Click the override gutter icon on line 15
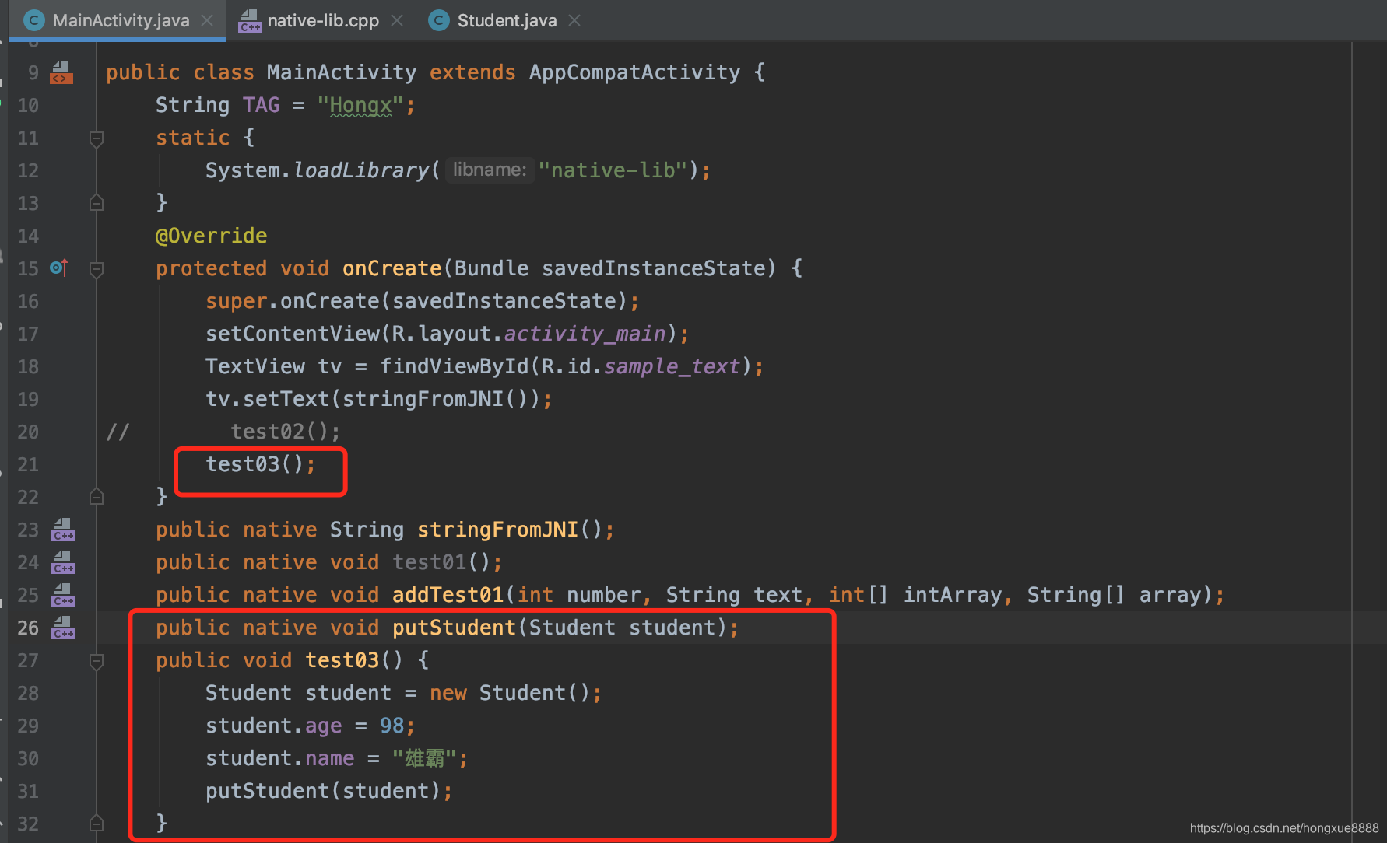Viewport: 1387px width, 843px height. pyautogui.click(x=59, y=268)
